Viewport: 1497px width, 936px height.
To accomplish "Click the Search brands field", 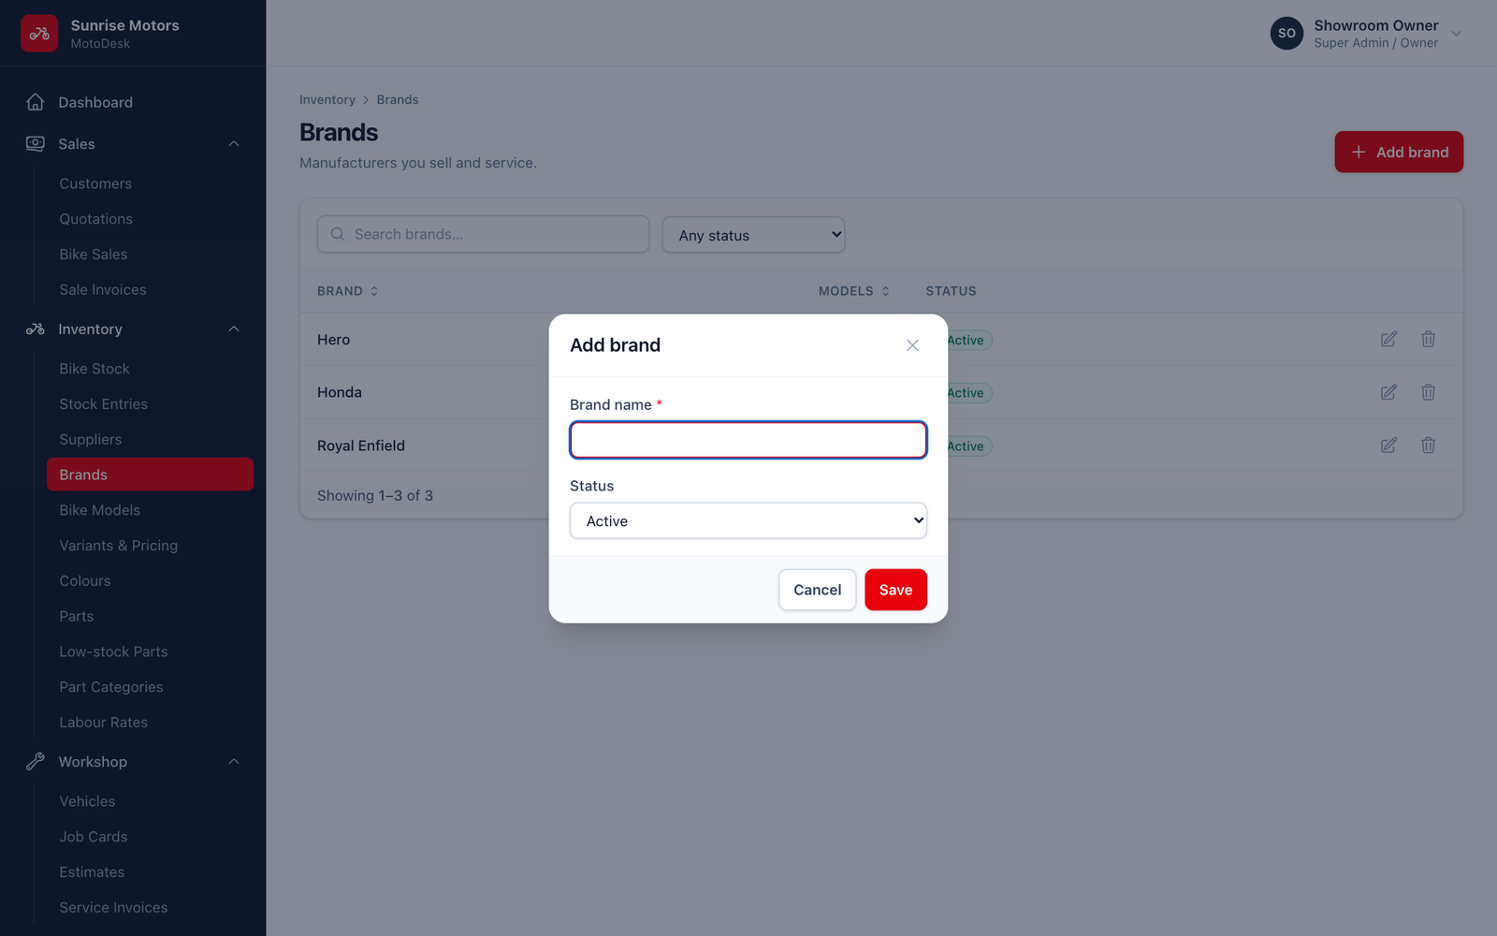I will 483,234.
